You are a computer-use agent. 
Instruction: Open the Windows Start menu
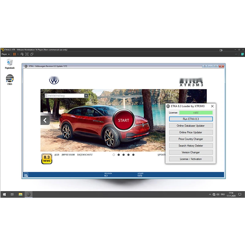coord(4,194)
